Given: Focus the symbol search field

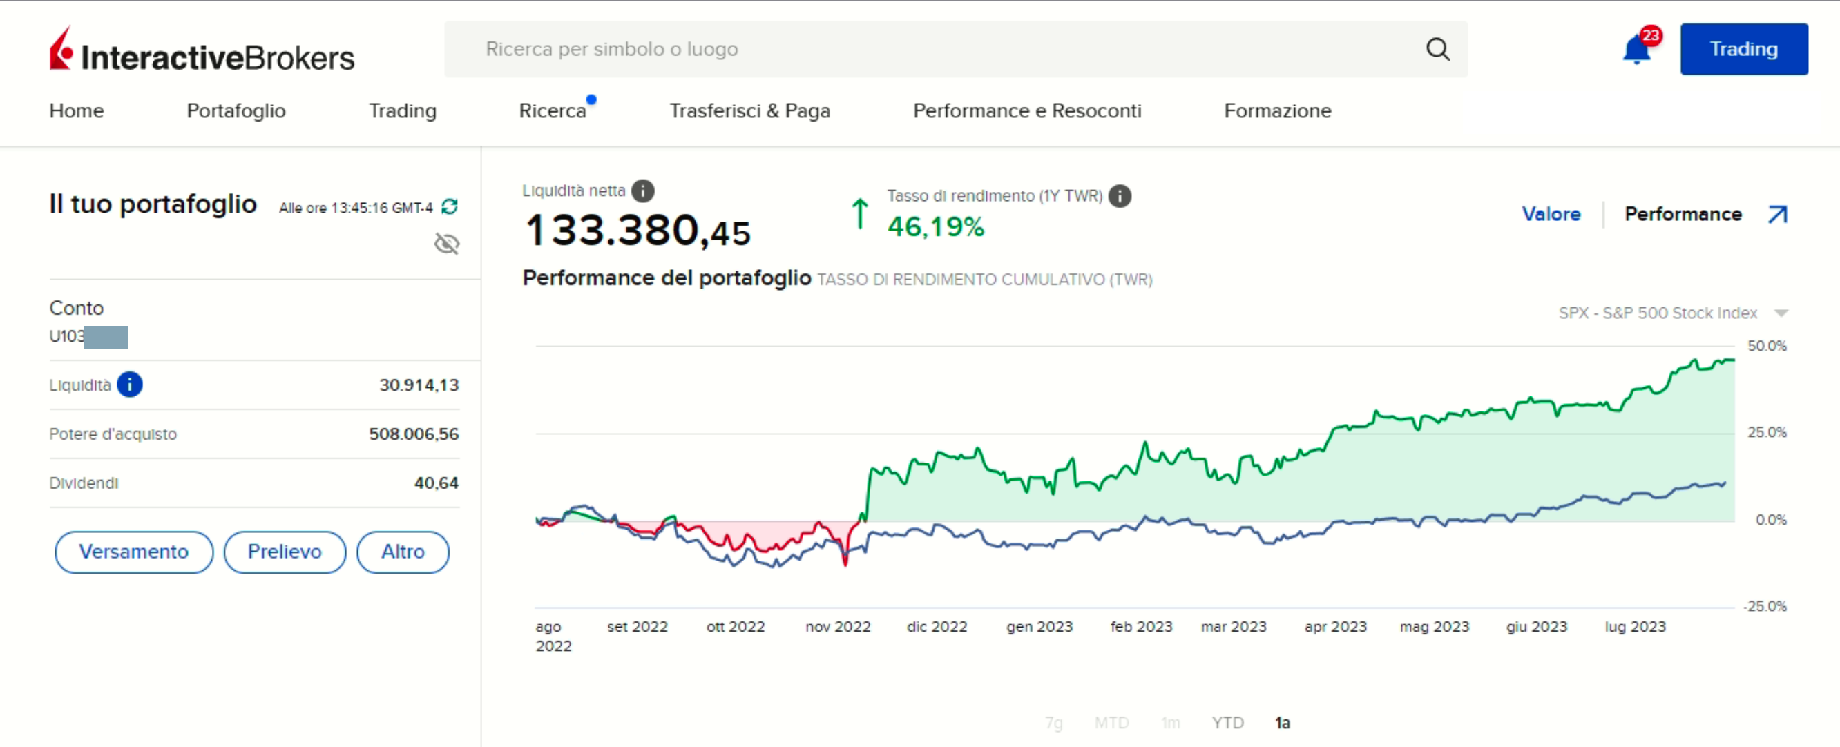Looking at the screenshot, I should click(x=956, y=49).
